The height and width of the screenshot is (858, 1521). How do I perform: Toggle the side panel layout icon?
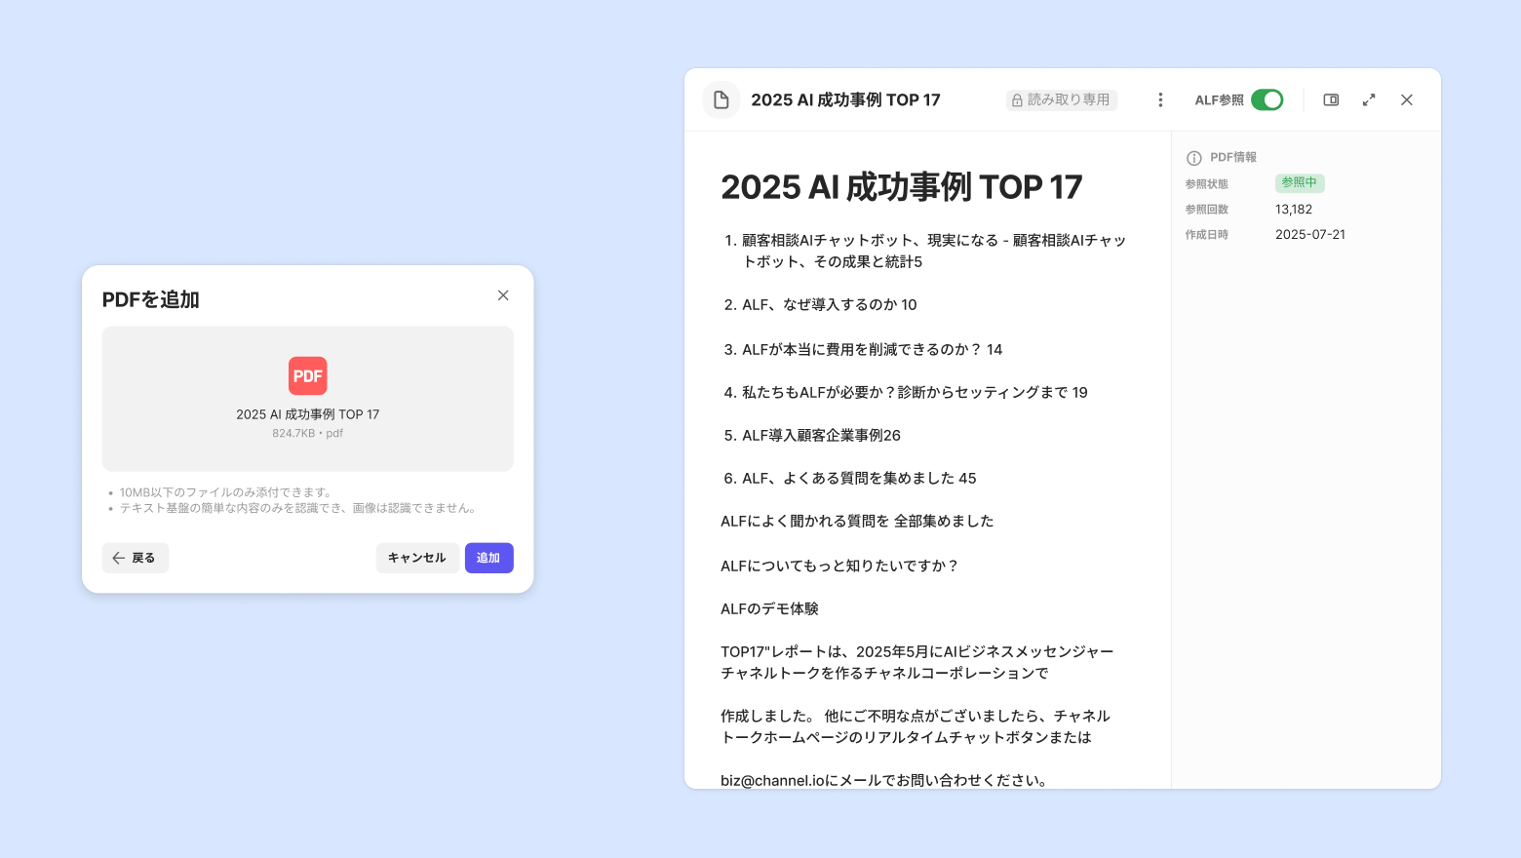1331,99
